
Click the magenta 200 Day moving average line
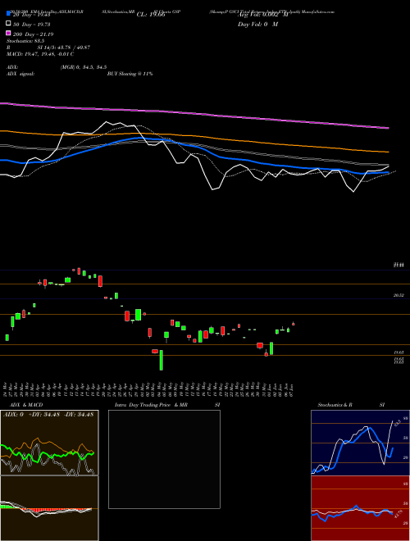194,113
